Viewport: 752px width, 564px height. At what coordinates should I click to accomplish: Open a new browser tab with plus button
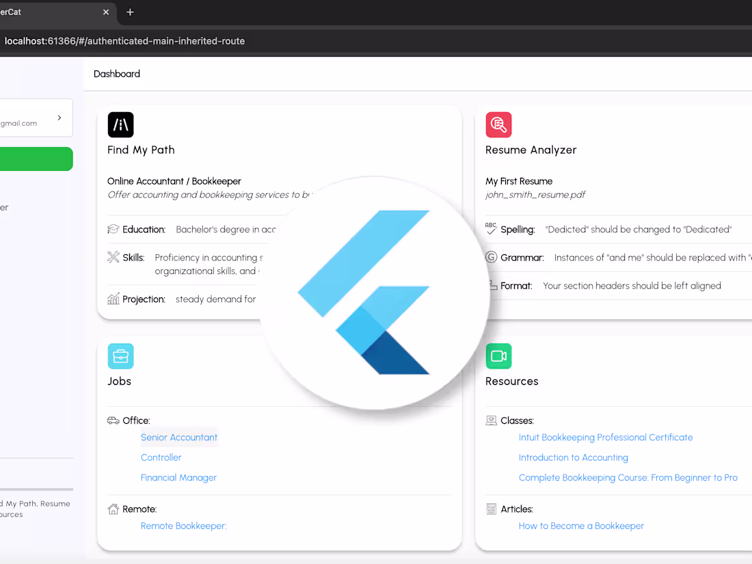pos(129,12)
